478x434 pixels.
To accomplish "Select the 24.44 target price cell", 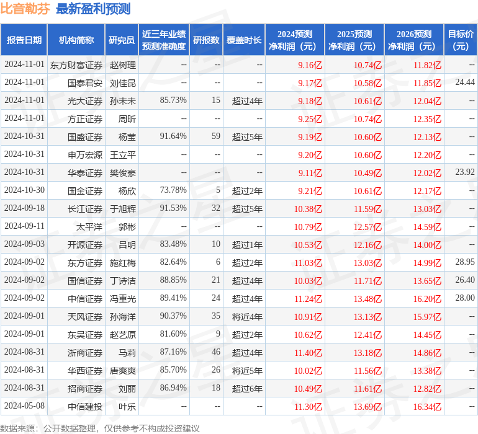I will point(464,82).
